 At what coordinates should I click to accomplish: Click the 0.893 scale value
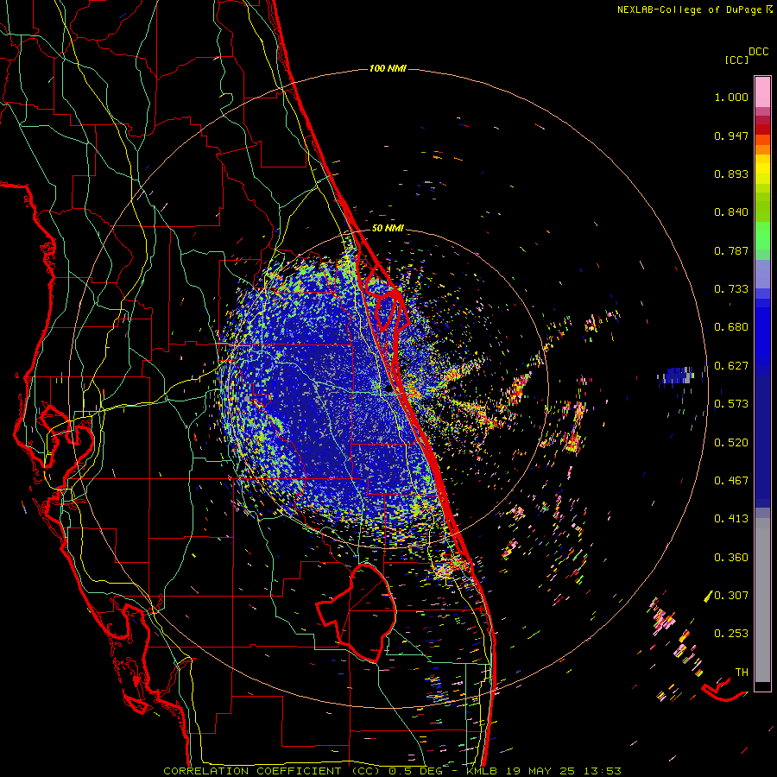731,174
